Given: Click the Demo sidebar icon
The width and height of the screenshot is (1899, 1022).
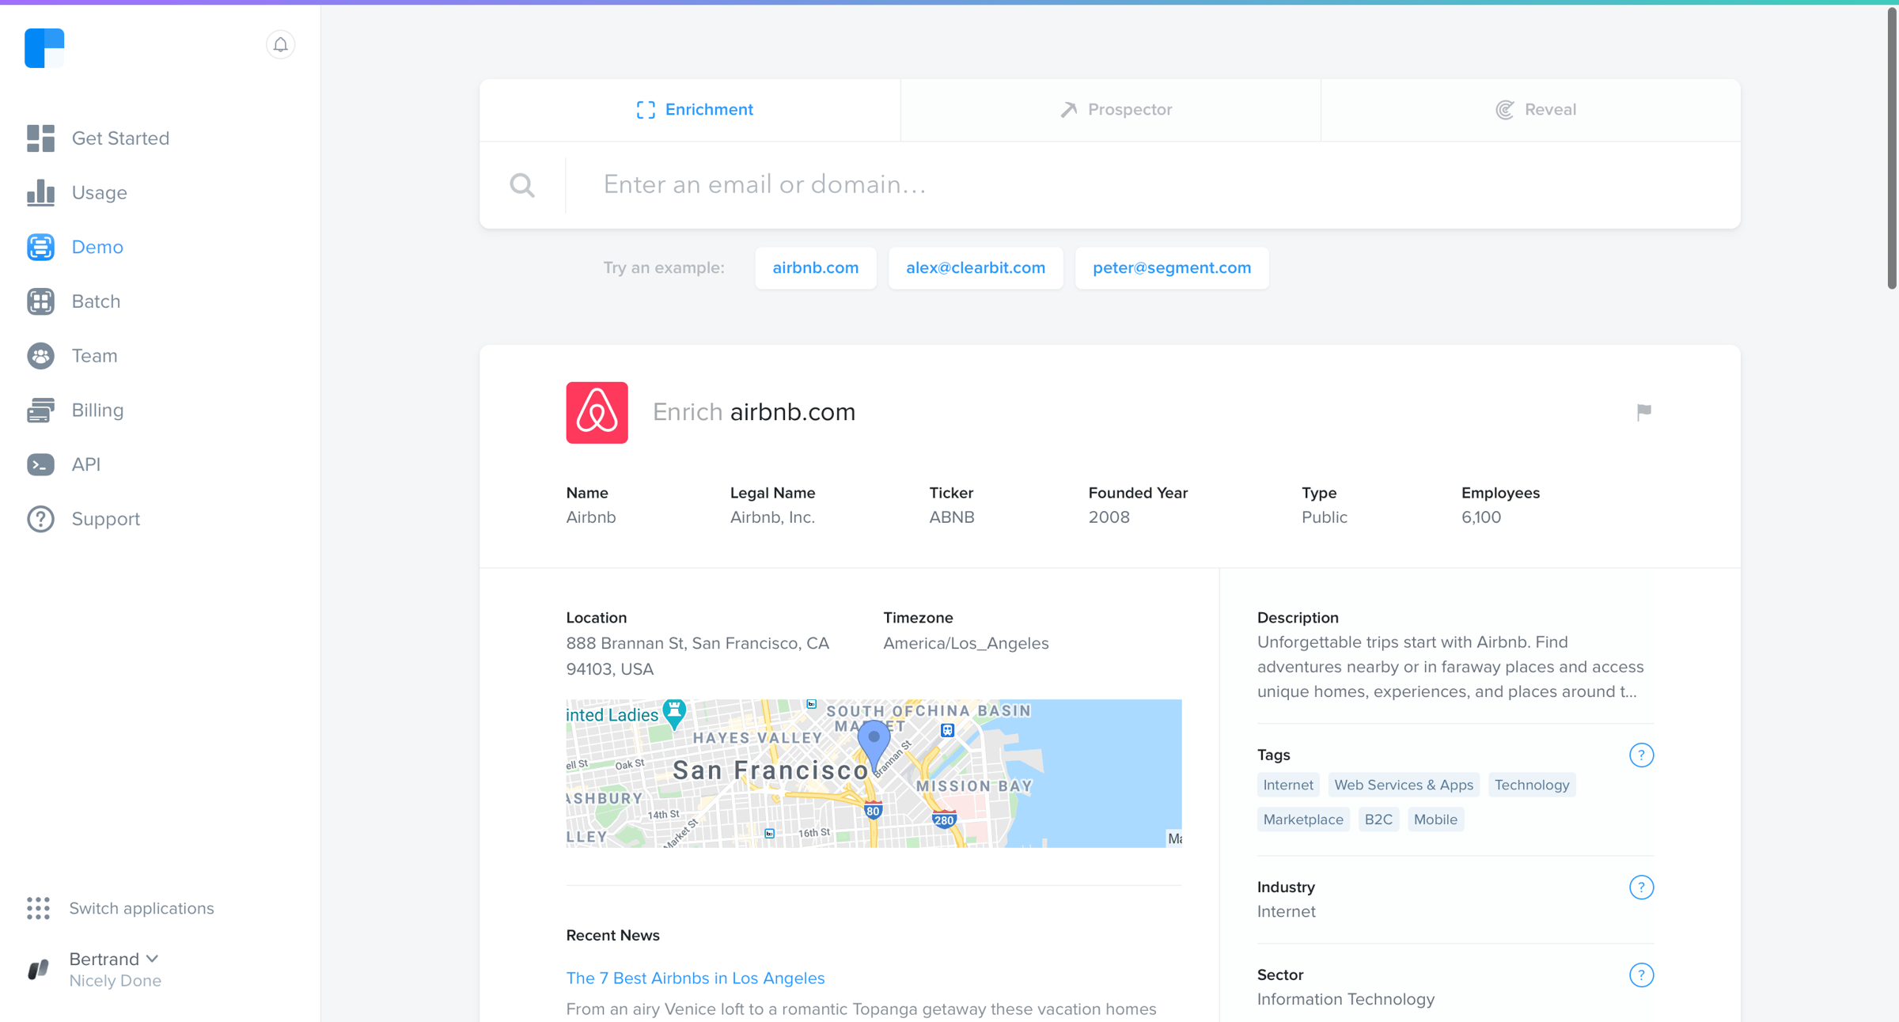Looking at the screenshot, I should click(x=40, y=247).
